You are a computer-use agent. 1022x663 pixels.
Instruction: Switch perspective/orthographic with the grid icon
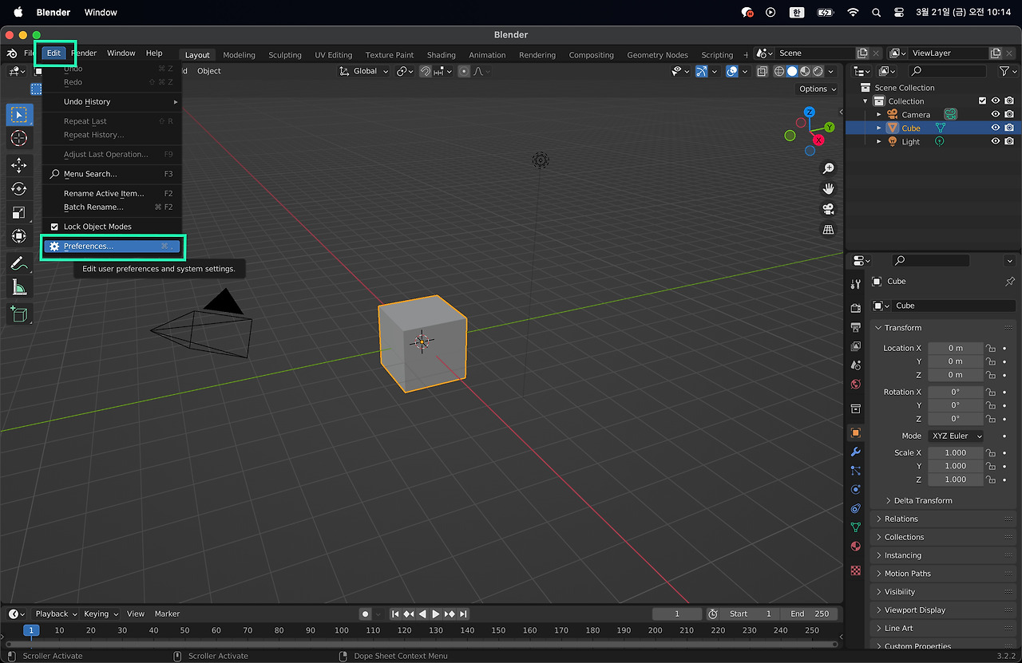(828, 230)
